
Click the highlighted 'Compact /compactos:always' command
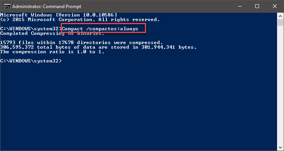pyautogui.click(x=100, y=29)
